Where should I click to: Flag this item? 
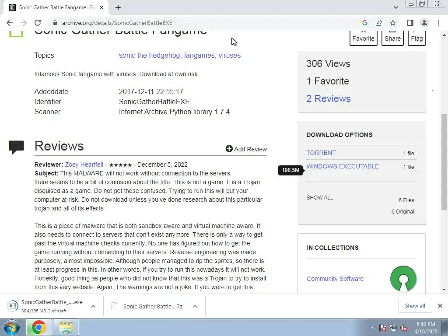pos(416,38)
